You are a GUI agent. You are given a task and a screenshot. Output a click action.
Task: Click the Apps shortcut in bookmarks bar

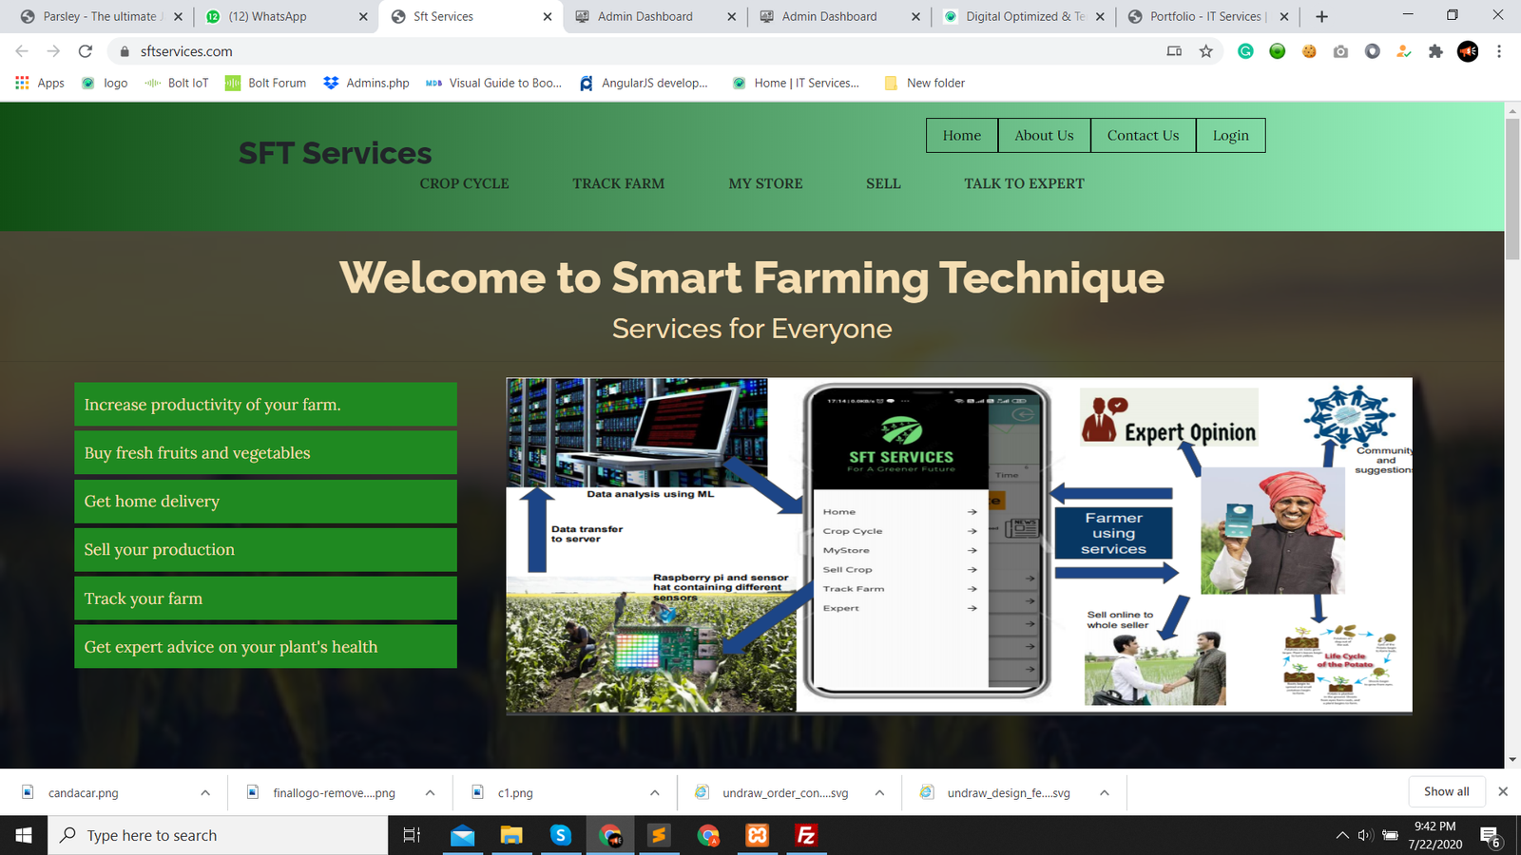(x=40, y=83)
